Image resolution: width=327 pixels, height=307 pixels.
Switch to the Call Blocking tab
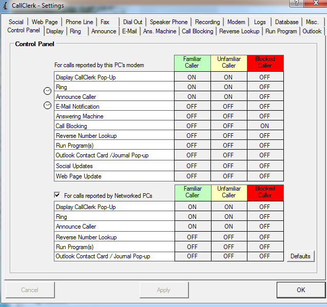click(198, 31)
